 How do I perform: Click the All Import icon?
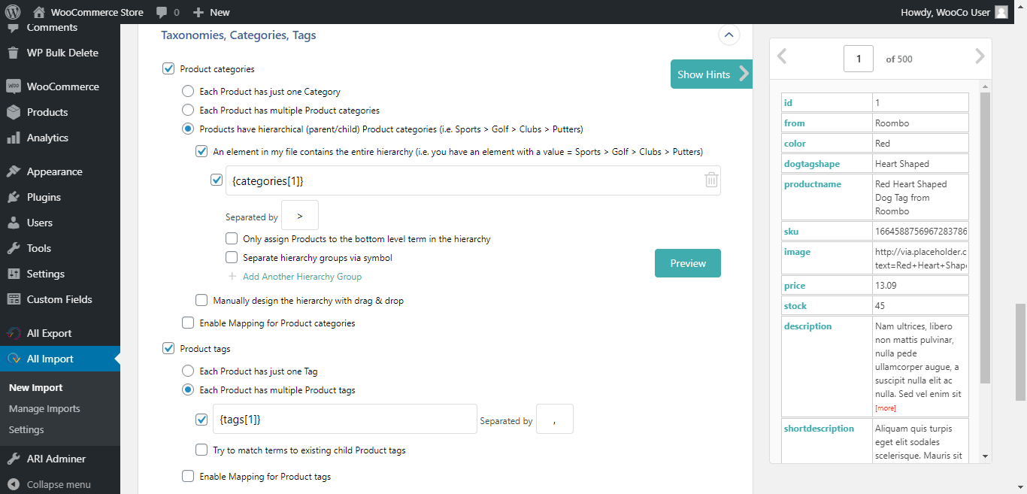tap(14, 359)
